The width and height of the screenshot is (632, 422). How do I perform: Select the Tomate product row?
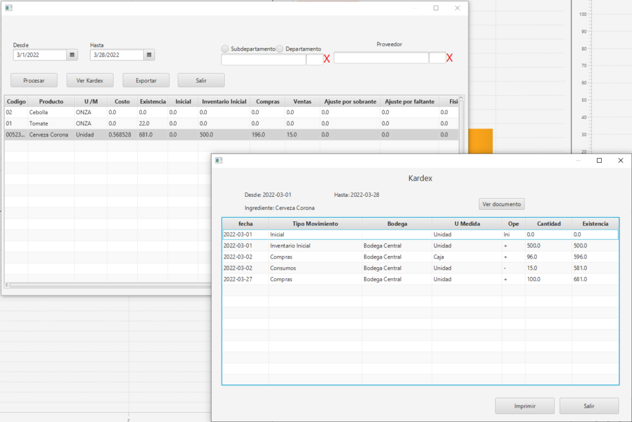[x=231, y=124]
